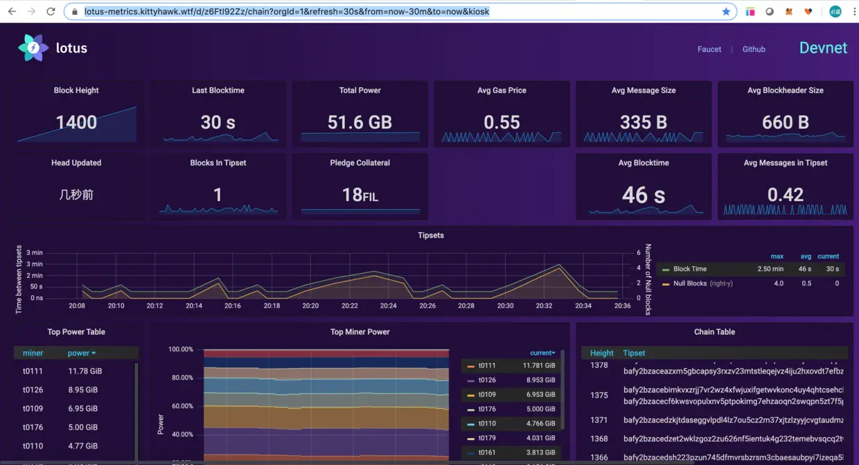Sort Chain Table by Height column
This screenshot has width=859, height=465.
point(601,353)
